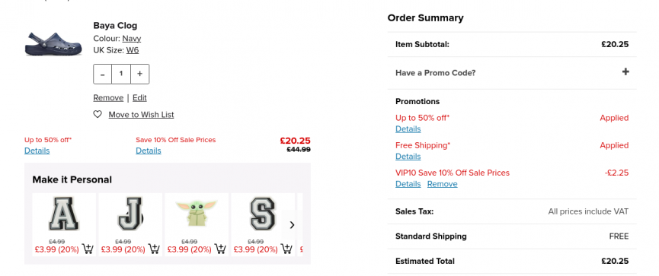Viewport: 659px width, 276px height.
Task: Increase quantity with plus button
Action: coord(140,74)
